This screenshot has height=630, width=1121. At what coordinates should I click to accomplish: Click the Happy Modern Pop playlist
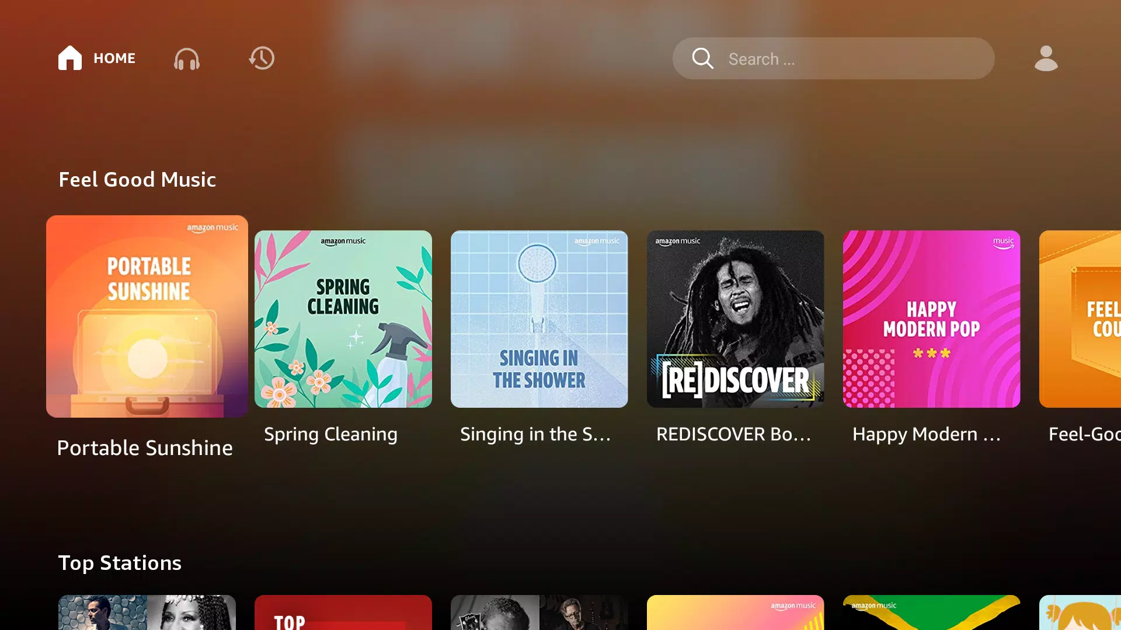coord(932,318)
